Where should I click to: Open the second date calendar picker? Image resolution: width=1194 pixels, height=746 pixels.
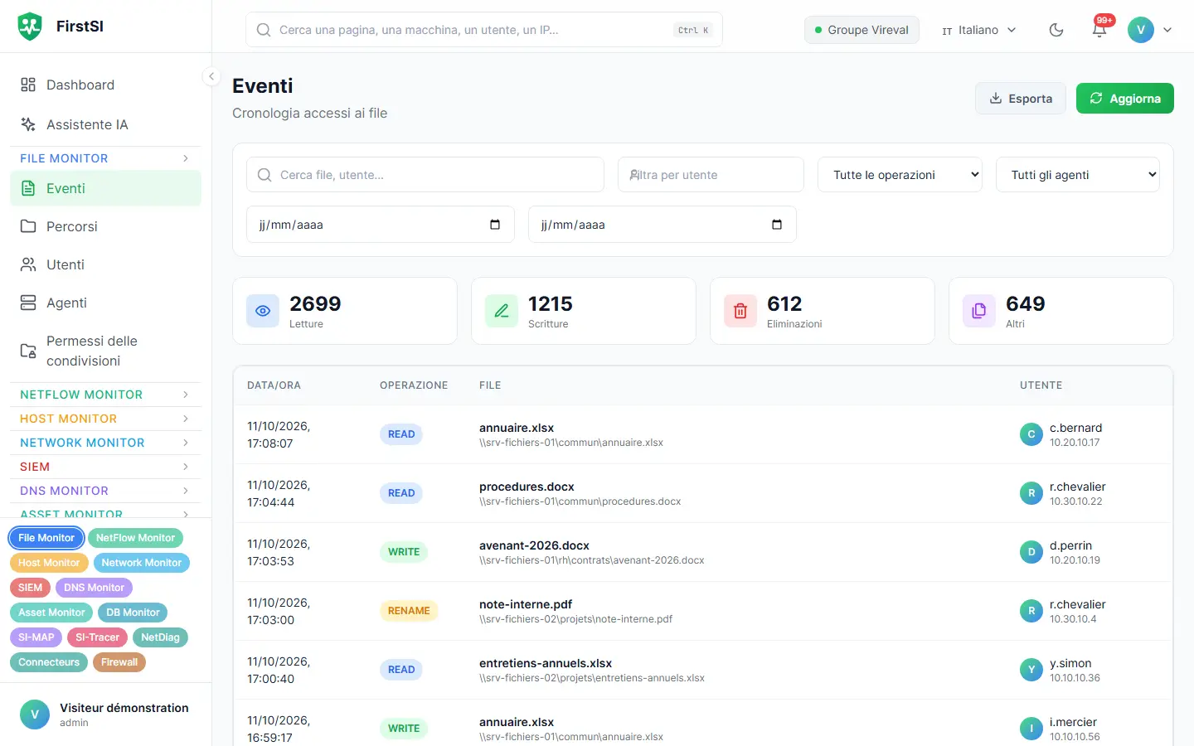tap(777, 225)
